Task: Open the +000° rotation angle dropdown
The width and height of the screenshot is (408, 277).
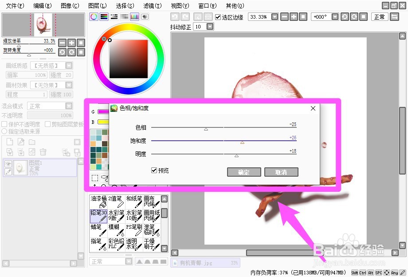Action: coord(335,17)
